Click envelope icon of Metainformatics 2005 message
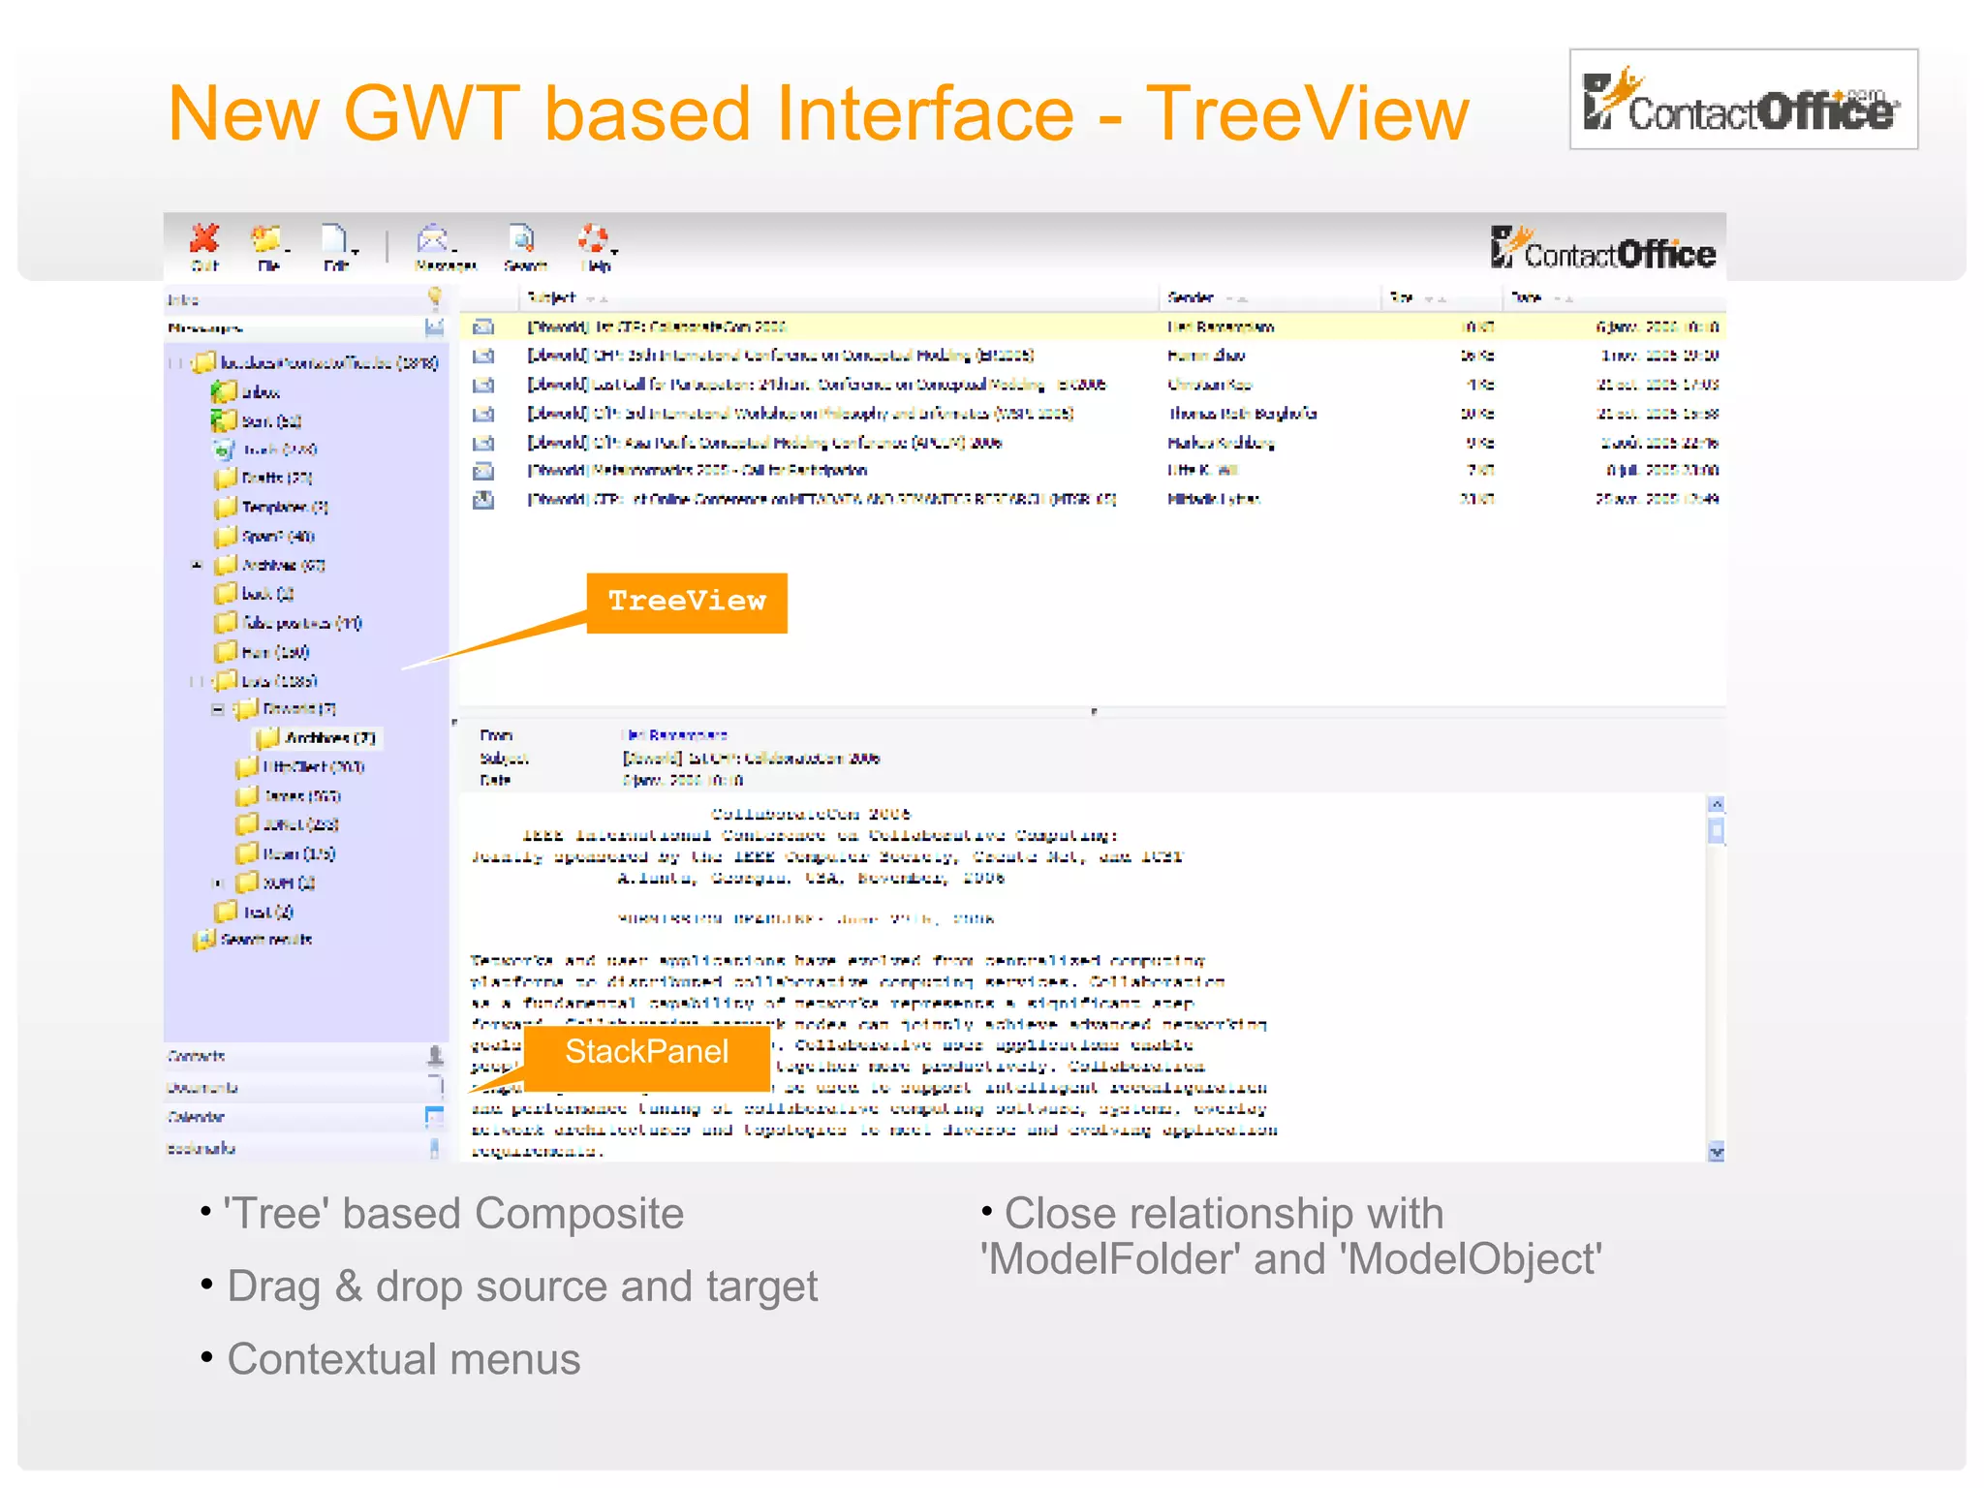The width and height of the screenshot is (1984, 1488). click(482, 471)
